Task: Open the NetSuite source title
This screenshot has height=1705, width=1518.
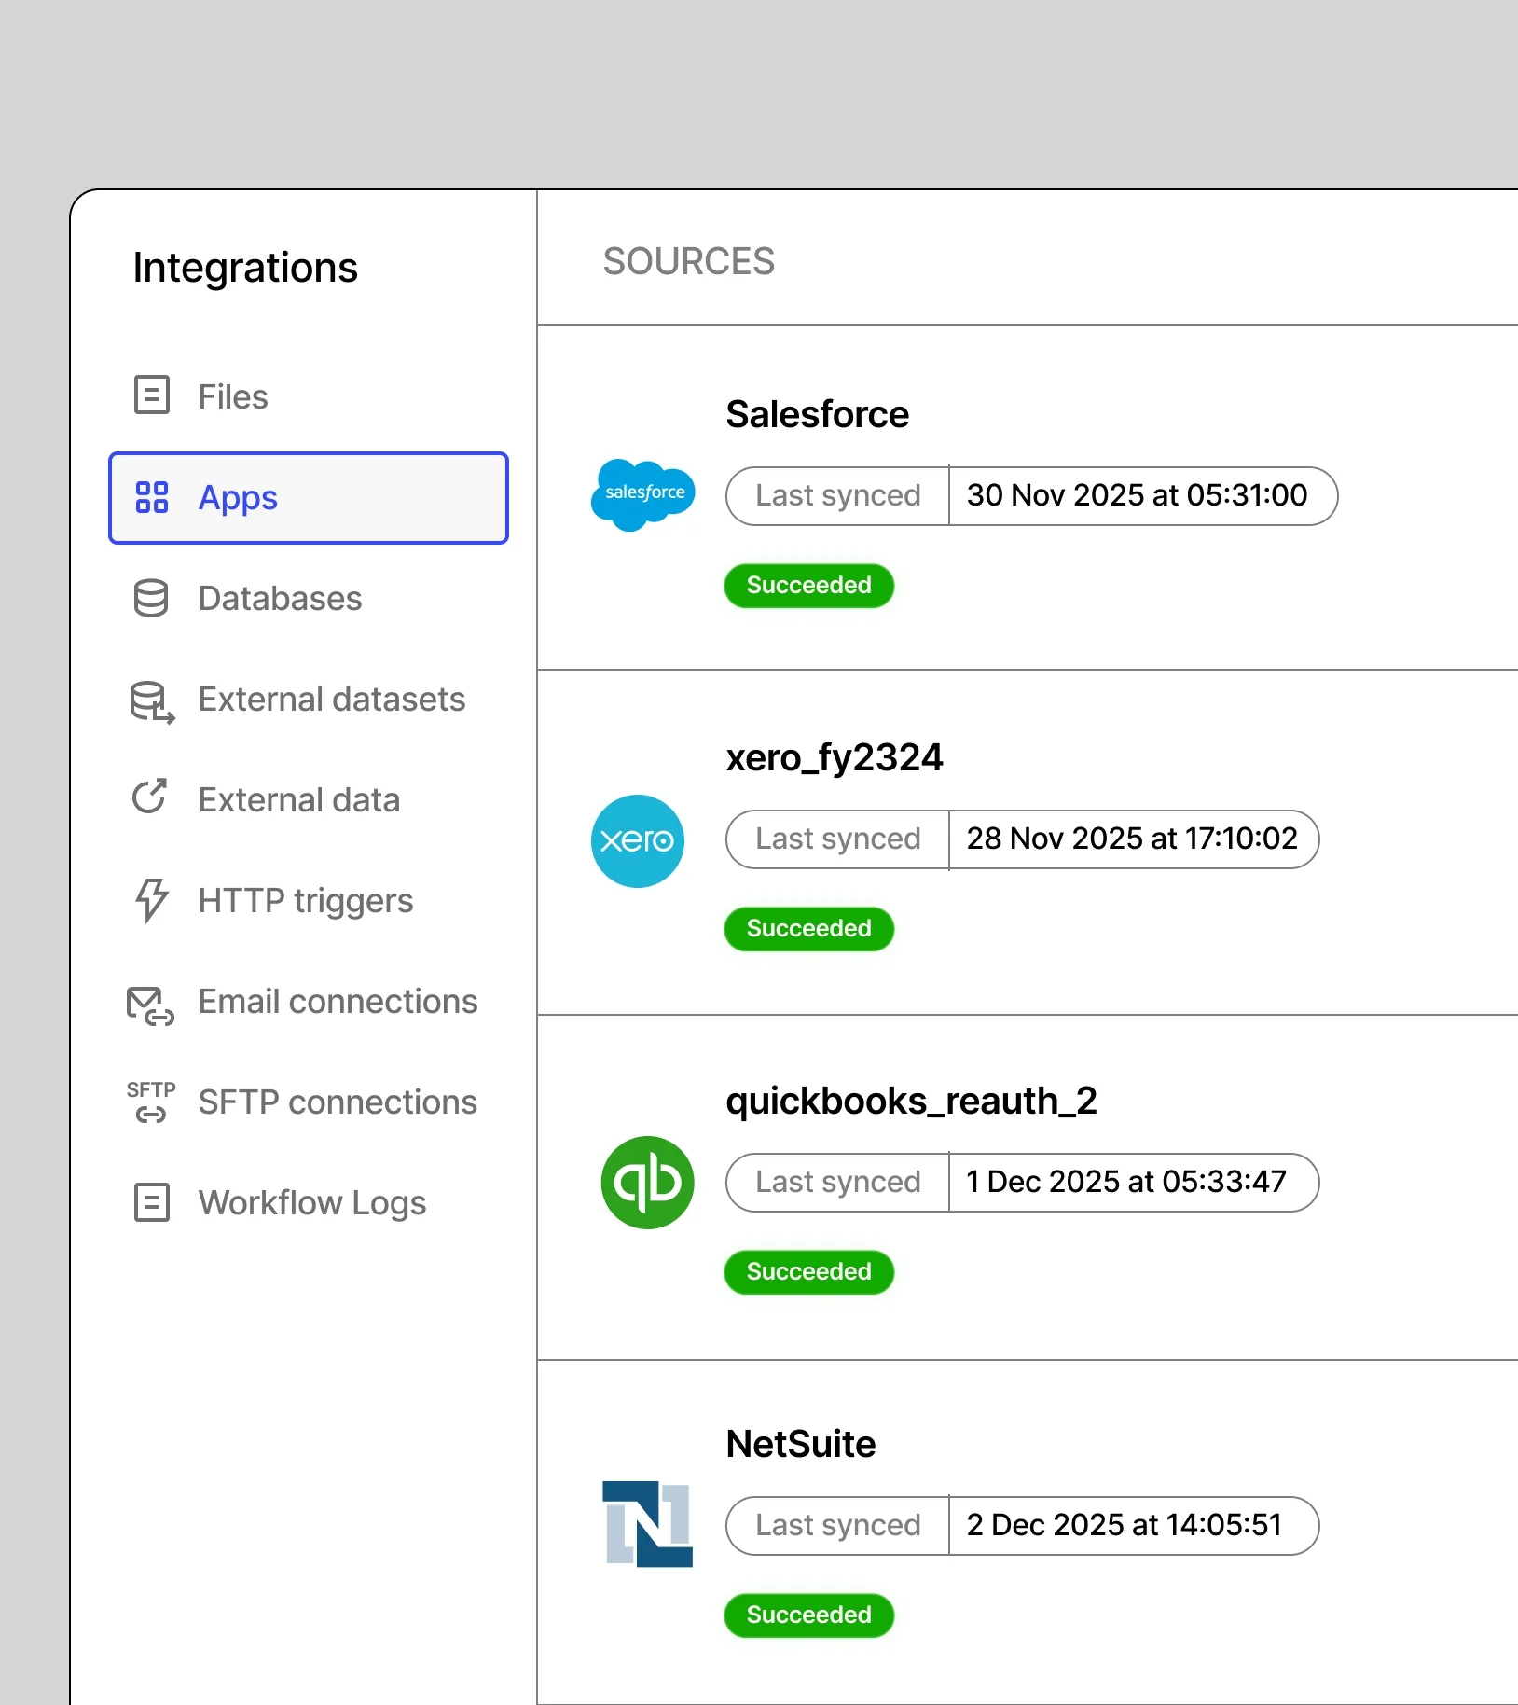Action: tap(801, 1444)
